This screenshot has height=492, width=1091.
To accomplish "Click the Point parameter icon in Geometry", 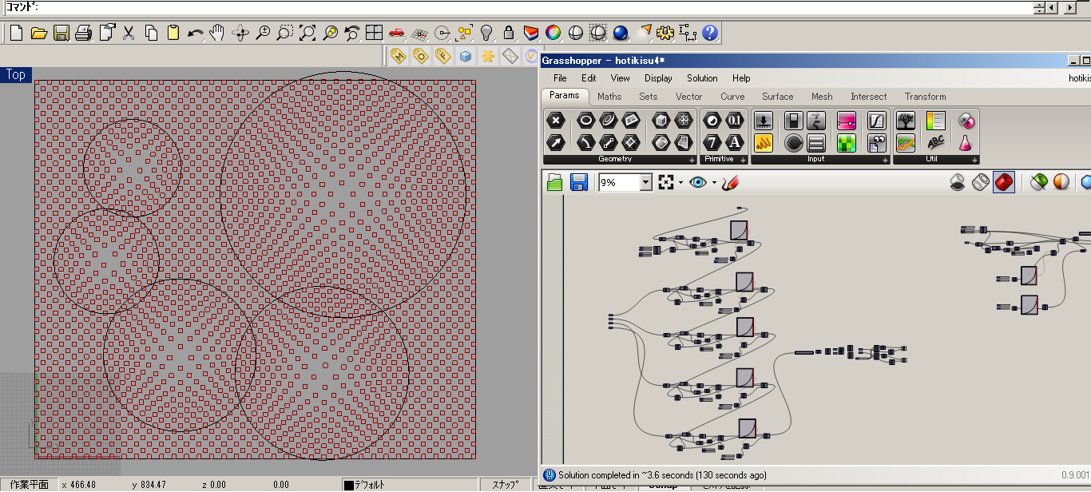I will tap(556, 121).
